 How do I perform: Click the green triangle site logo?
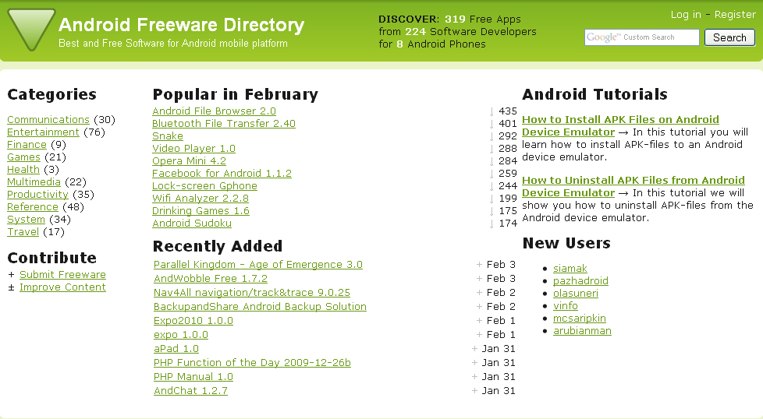click(32, 28)
